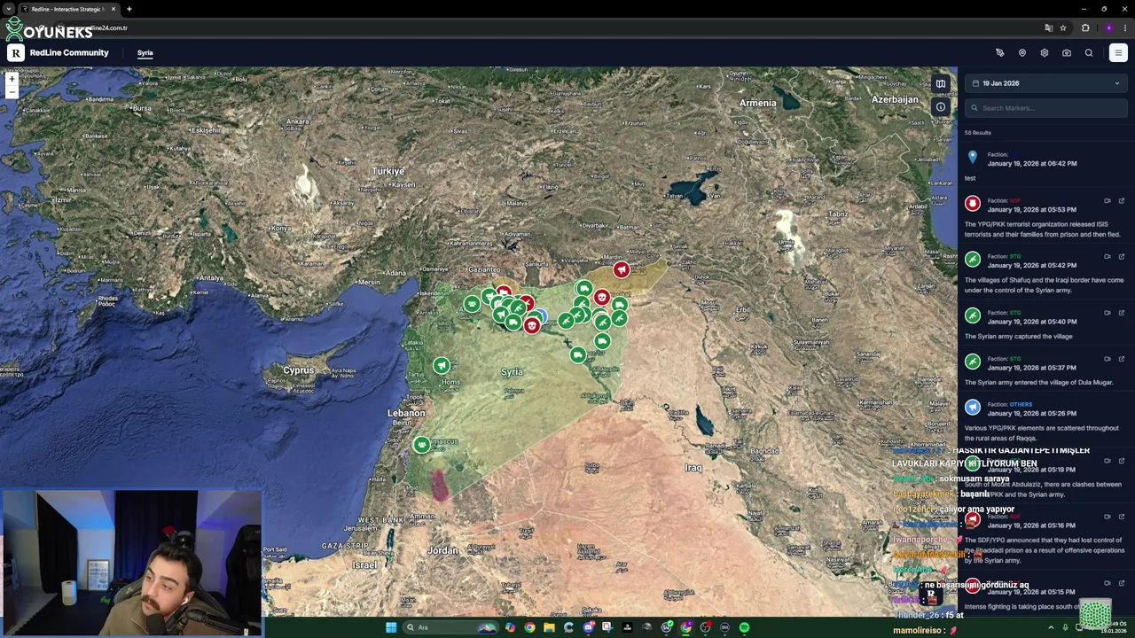Select the 'YPG/PKK terrorist organization released ISIS' entry

click(1046, 218)
